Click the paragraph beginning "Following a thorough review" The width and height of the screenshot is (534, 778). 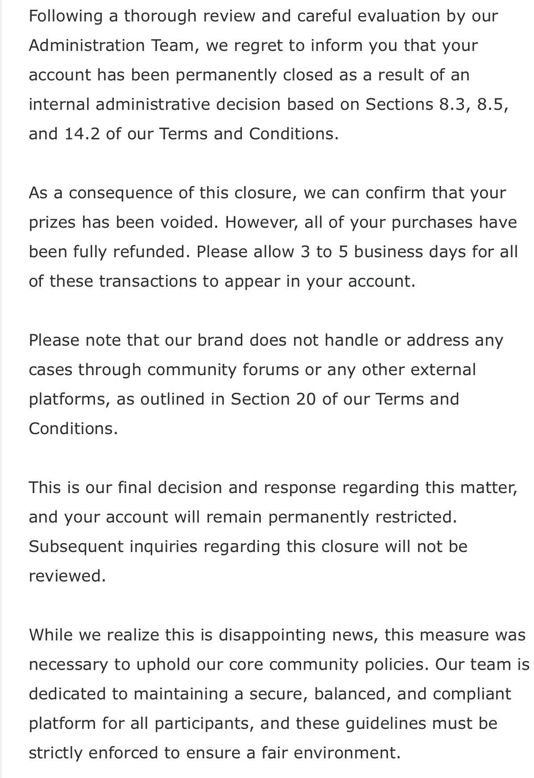pos(269,75)
